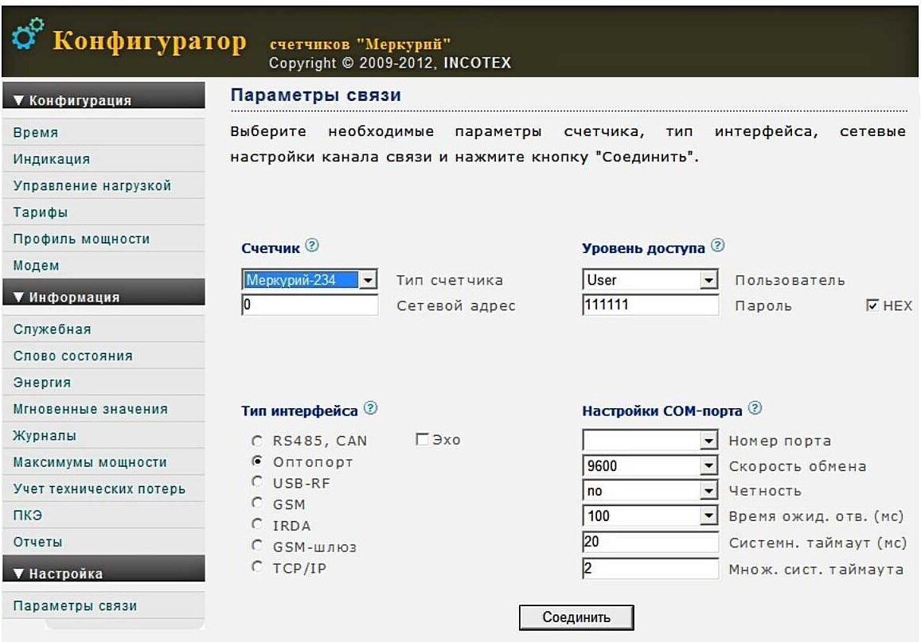Toggle the HEX checkbox
This screenshot has height=642, width=921.
(872, 305)
